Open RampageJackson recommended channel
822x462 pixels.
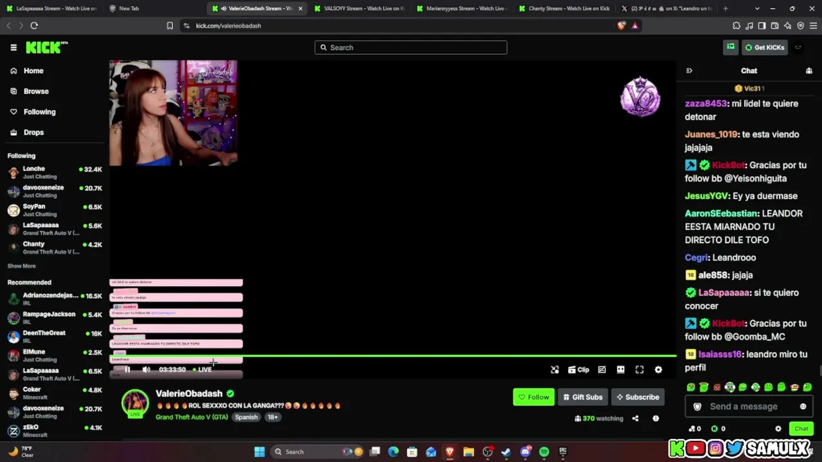54,318
